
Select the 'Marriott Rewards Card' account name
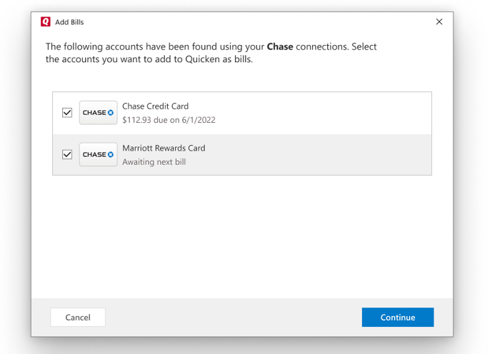(164, 148)
